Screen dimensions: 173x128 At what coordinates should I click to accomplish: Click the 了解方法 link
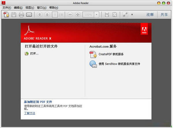pos(30,113)
